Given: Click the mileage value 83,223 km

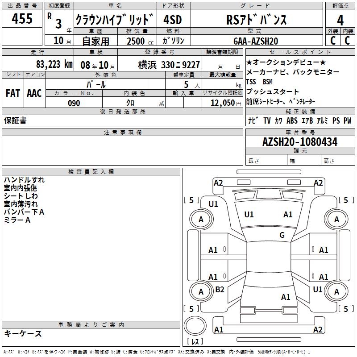Looking at the screenshot, I should click(x=54, y=64).
